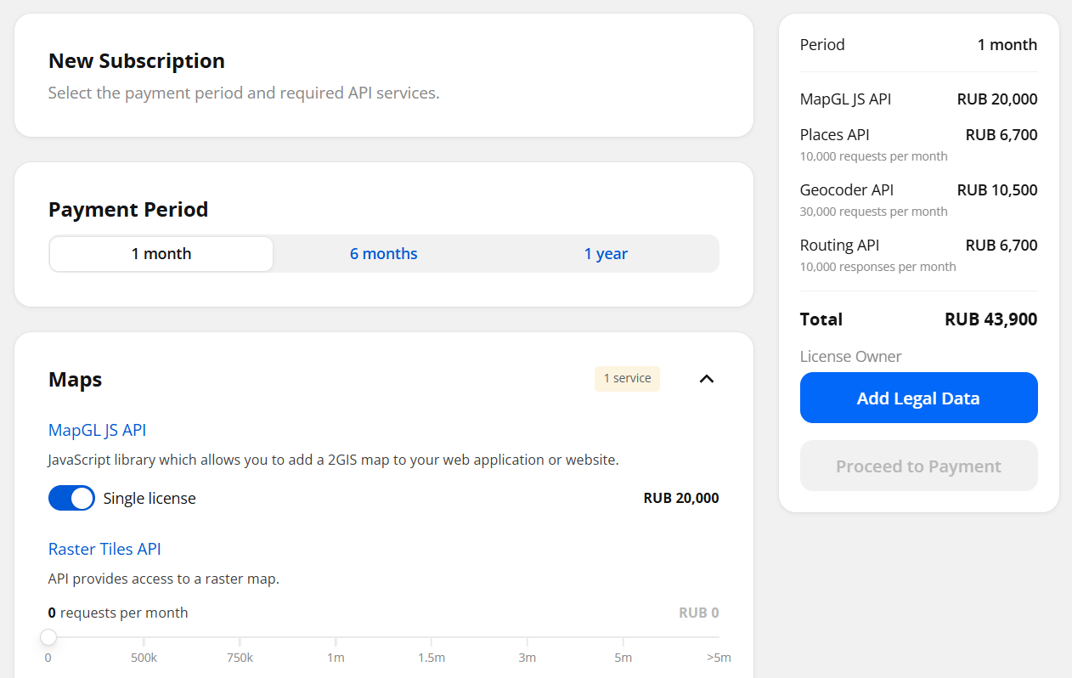Set Raster Tiles slider to 750k
1072x678 pixels.
click(x=240, y=637)
